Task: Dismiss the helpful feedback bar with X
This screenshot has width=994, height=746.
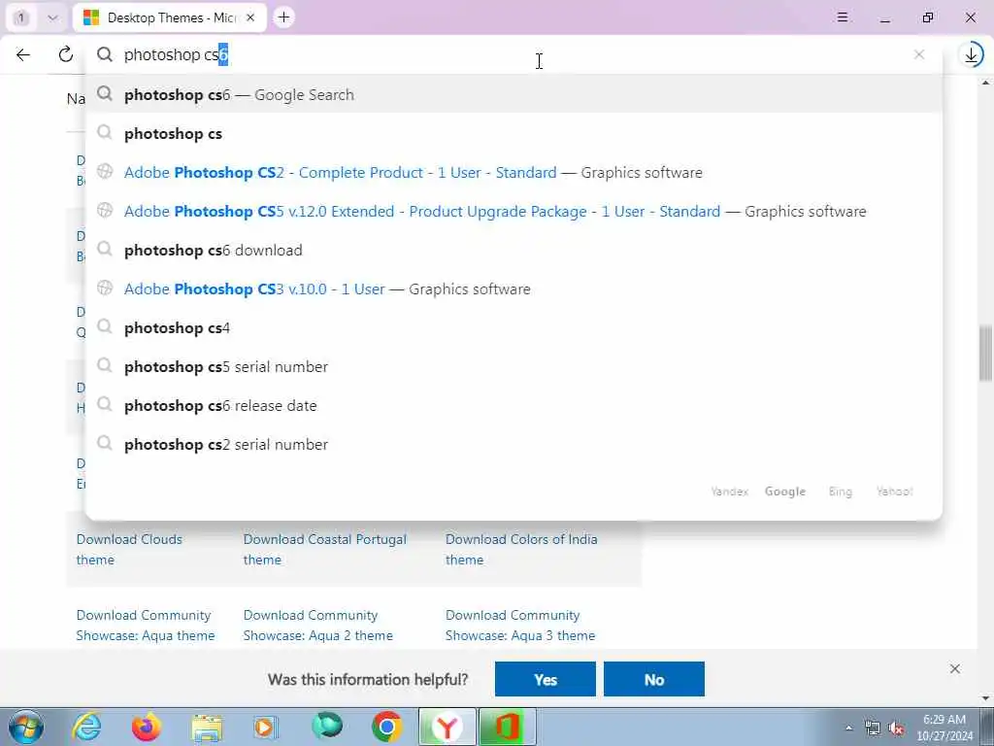Action: (x=955, y=669)
